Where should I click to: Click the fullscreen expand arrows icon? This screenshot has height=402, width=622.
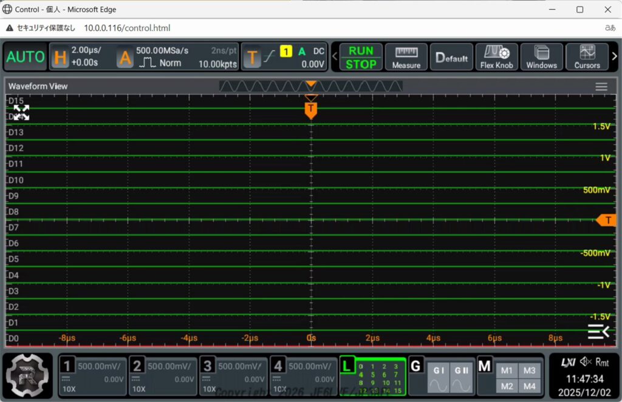pos(21,112)
